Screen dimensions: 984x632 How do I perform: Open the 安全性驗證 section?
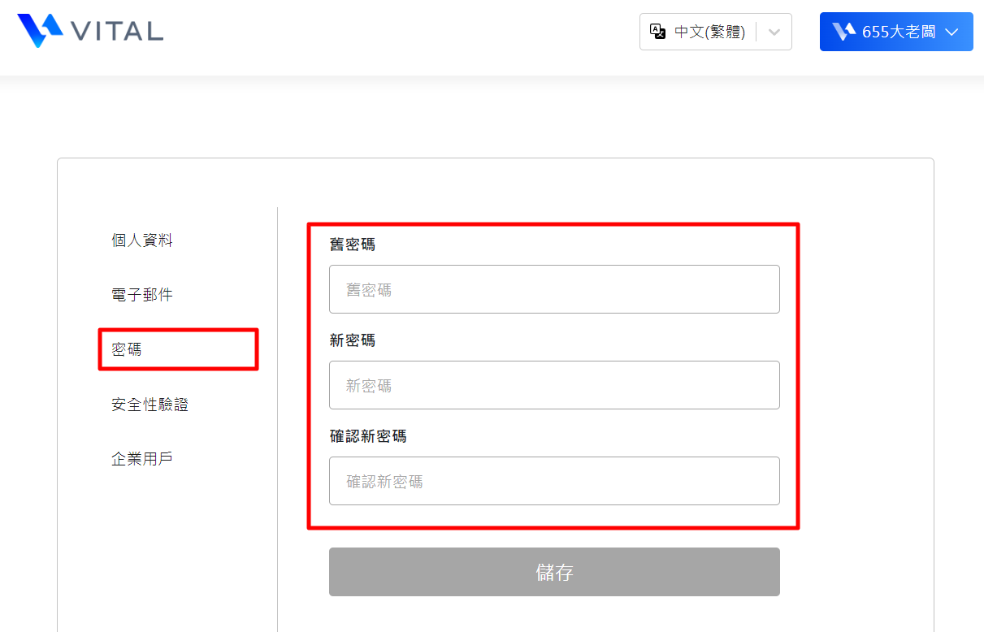pyautogui.click(x=150, y=405)
